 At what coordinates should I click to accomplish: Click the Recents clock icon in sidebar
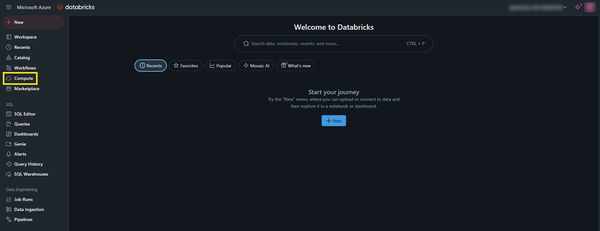tap(9, 47)
